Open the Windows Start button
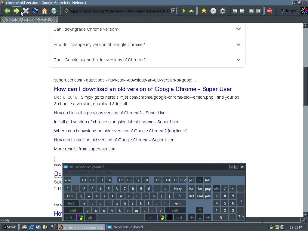The width and height of the screenshot is (308, 231). [9, 227]
